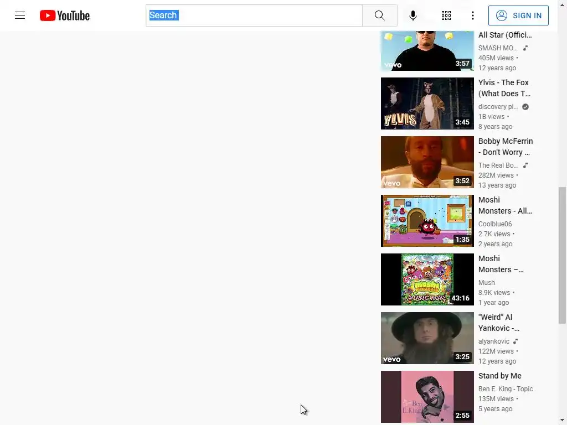Screen dimensions: 567x425
Task: Open The Real Bo... channel name
Action: 498,165
